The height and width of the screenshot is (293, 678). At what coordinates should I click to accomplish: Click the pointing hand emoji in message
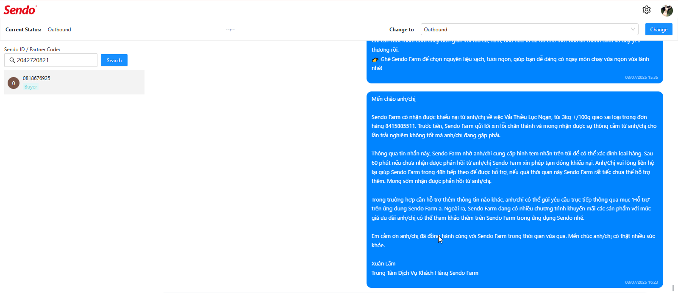[375, 59]
